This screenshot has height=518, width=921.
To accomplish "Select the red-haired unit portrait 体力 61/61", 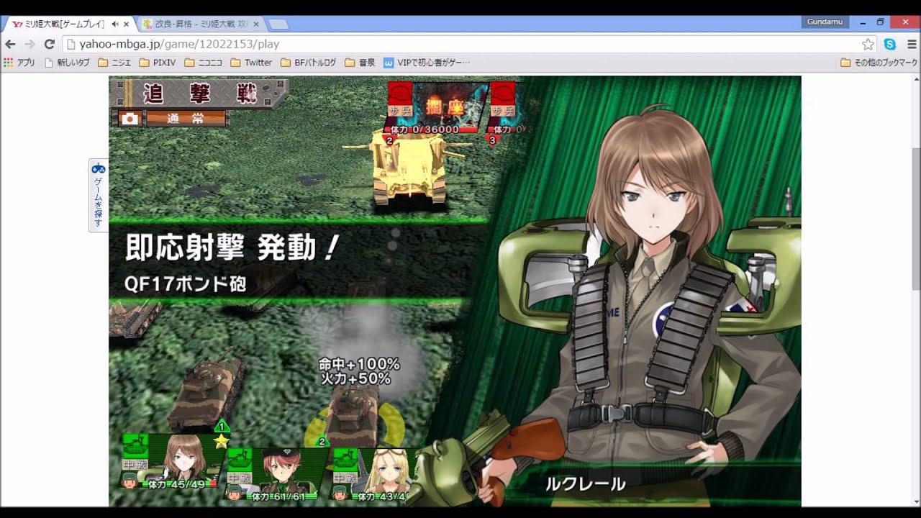I will [x=278, y=473].
